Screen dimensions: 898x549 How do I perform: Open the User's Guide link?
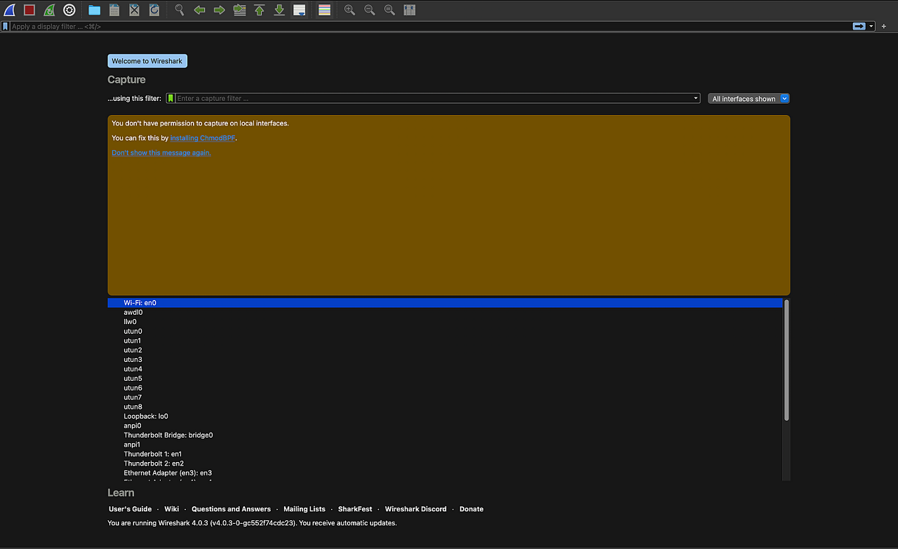click(x=130, y=509)
